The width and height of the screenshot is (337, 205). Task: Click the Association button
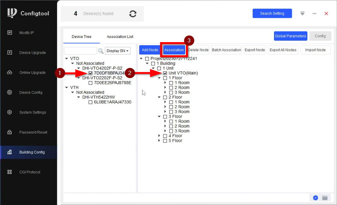[174, 50]
